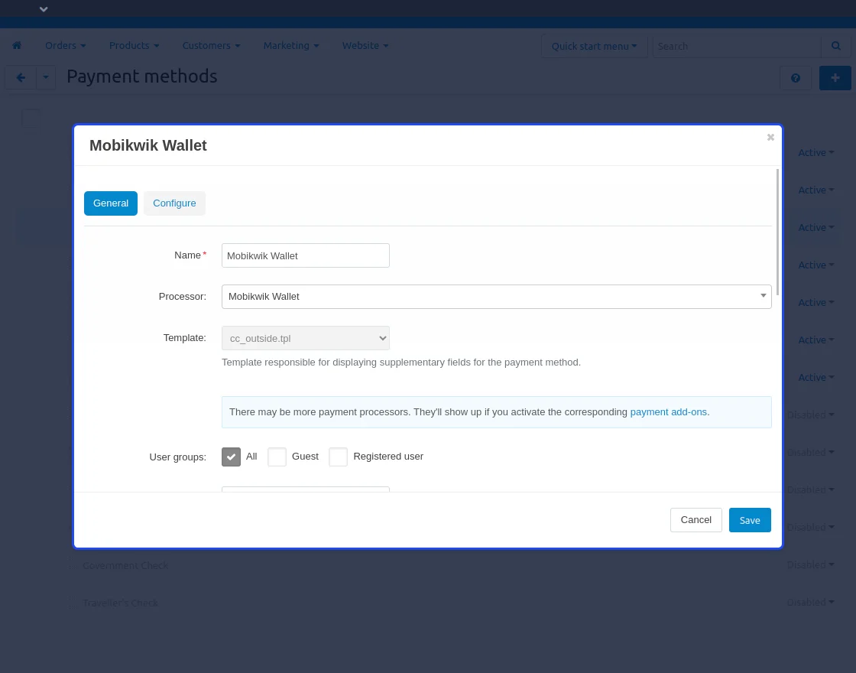The height and width of the screenshot is (673, 856).
Task: Click the back arrow button
Action: tap(21, 77)
